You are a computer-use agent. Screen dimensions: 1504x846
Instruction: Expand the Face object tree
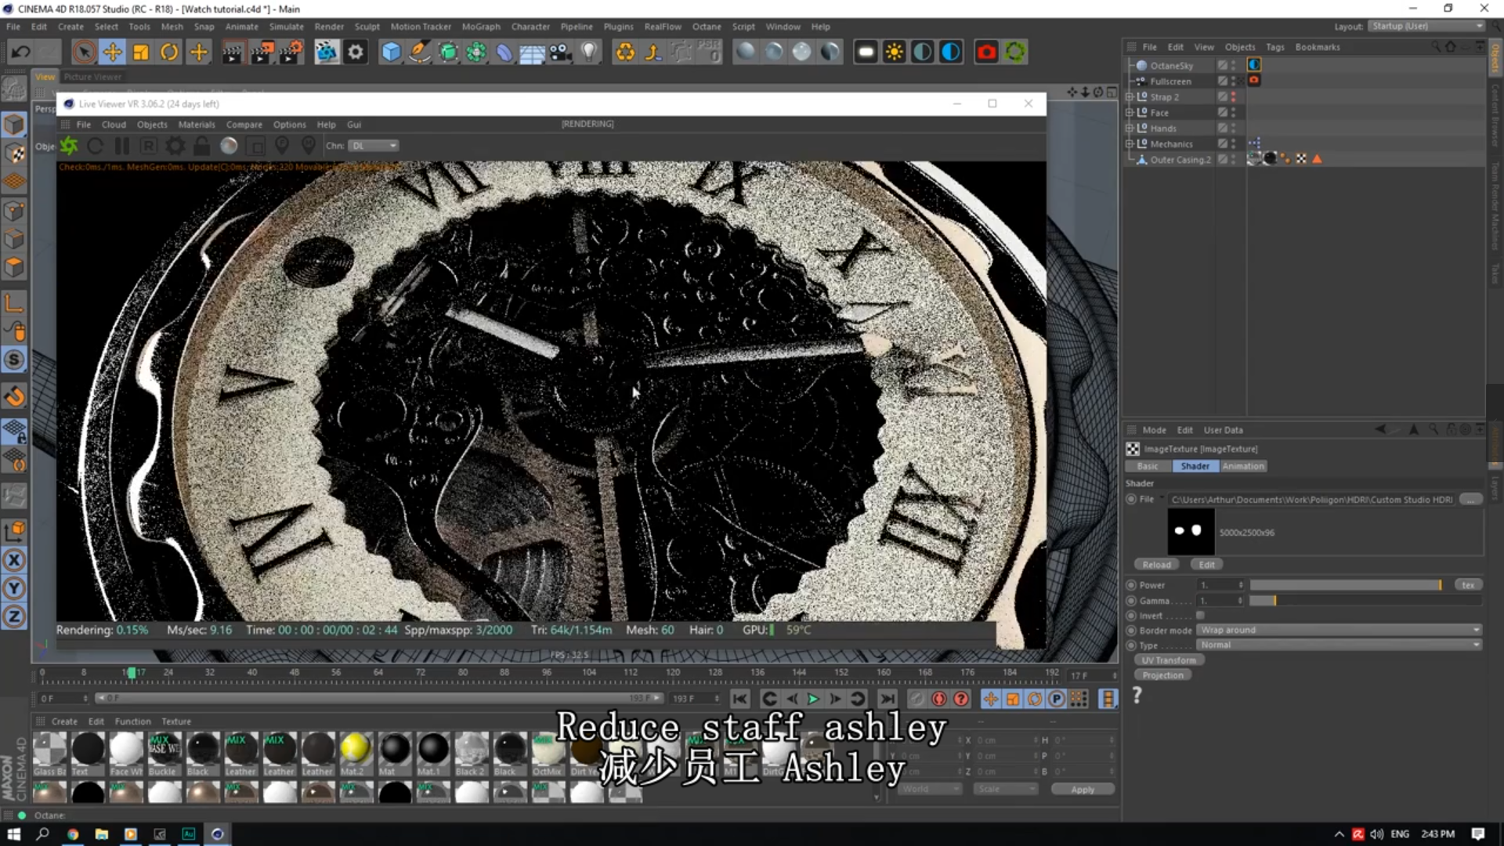click(1130, 113)
